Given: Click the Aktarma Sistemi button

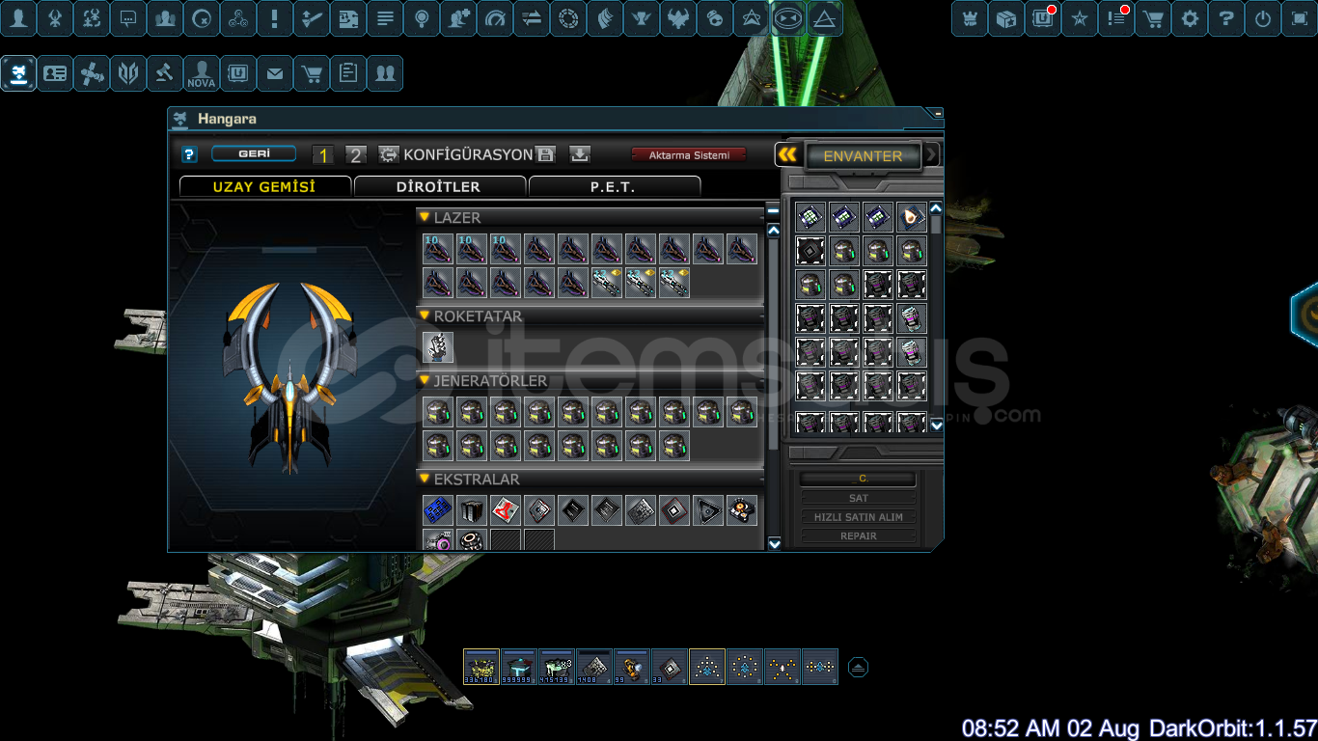Looking at the screenshot, I should tap(689, 154).
